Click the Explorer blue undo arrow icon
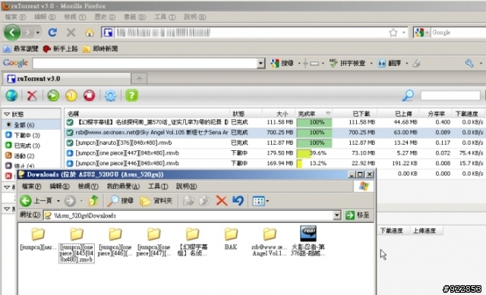Viewport: 486px width, 295px height. pyautogui.click(x=238, y=201)
